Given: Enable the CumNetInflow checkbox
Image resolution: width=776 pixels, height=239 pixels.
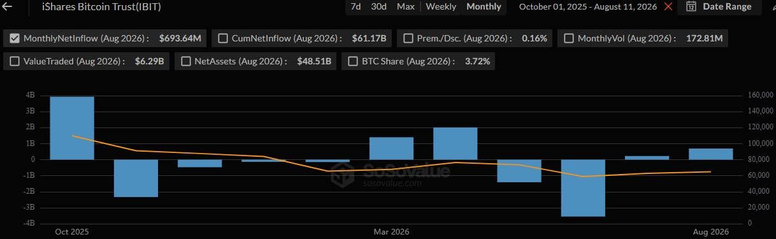Looking at the screenshot, I should (223, 38).
